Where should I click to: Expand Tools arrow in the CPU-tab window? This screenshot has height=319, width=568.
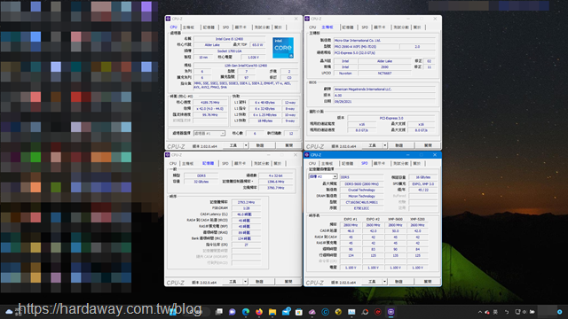click(246, 145)
